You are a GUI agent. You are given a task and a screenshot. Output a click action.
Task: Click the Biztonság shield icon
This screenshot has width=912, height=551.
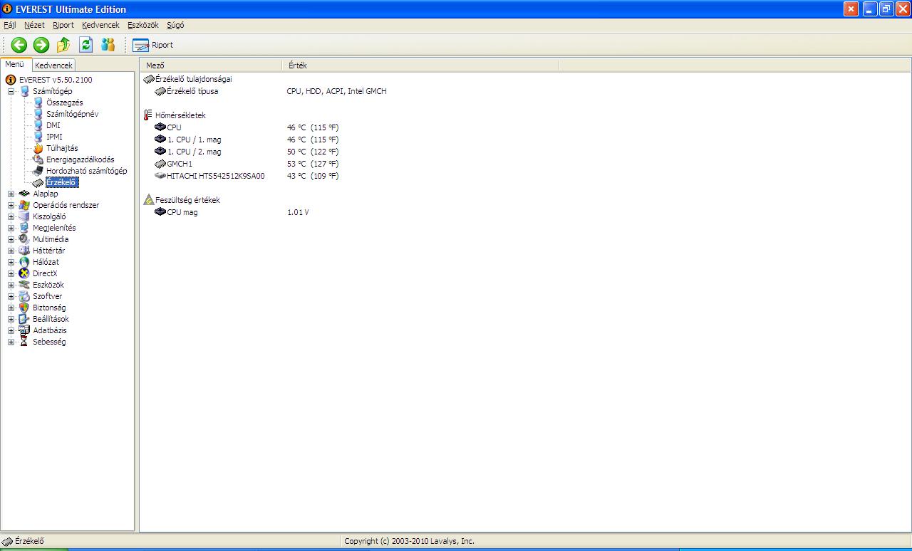[24, 308]
